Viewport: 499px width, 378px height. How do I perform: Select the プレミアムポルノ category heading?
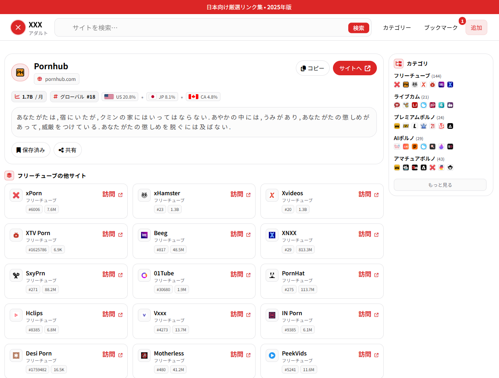click(414, 117)
